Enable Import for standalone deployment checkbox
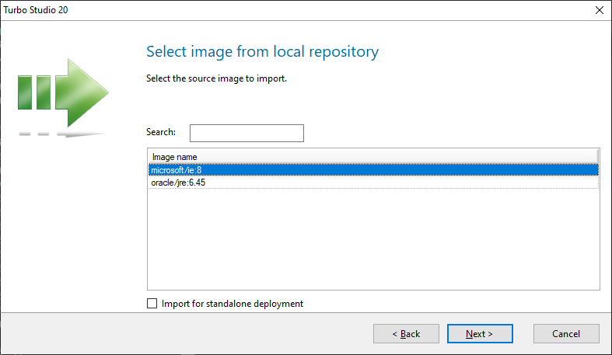 [152, 304]
